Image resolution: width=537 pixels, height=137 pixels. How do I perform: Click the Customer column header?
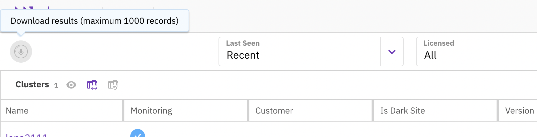274,111
